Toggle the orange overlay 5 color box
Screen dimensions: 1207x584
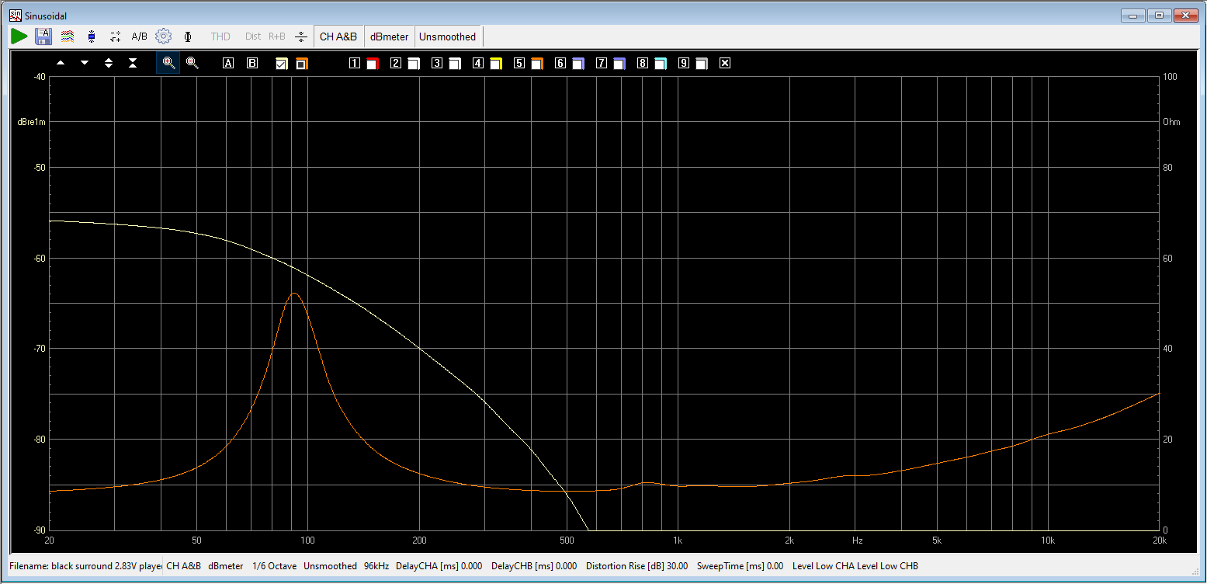[536, 64]
